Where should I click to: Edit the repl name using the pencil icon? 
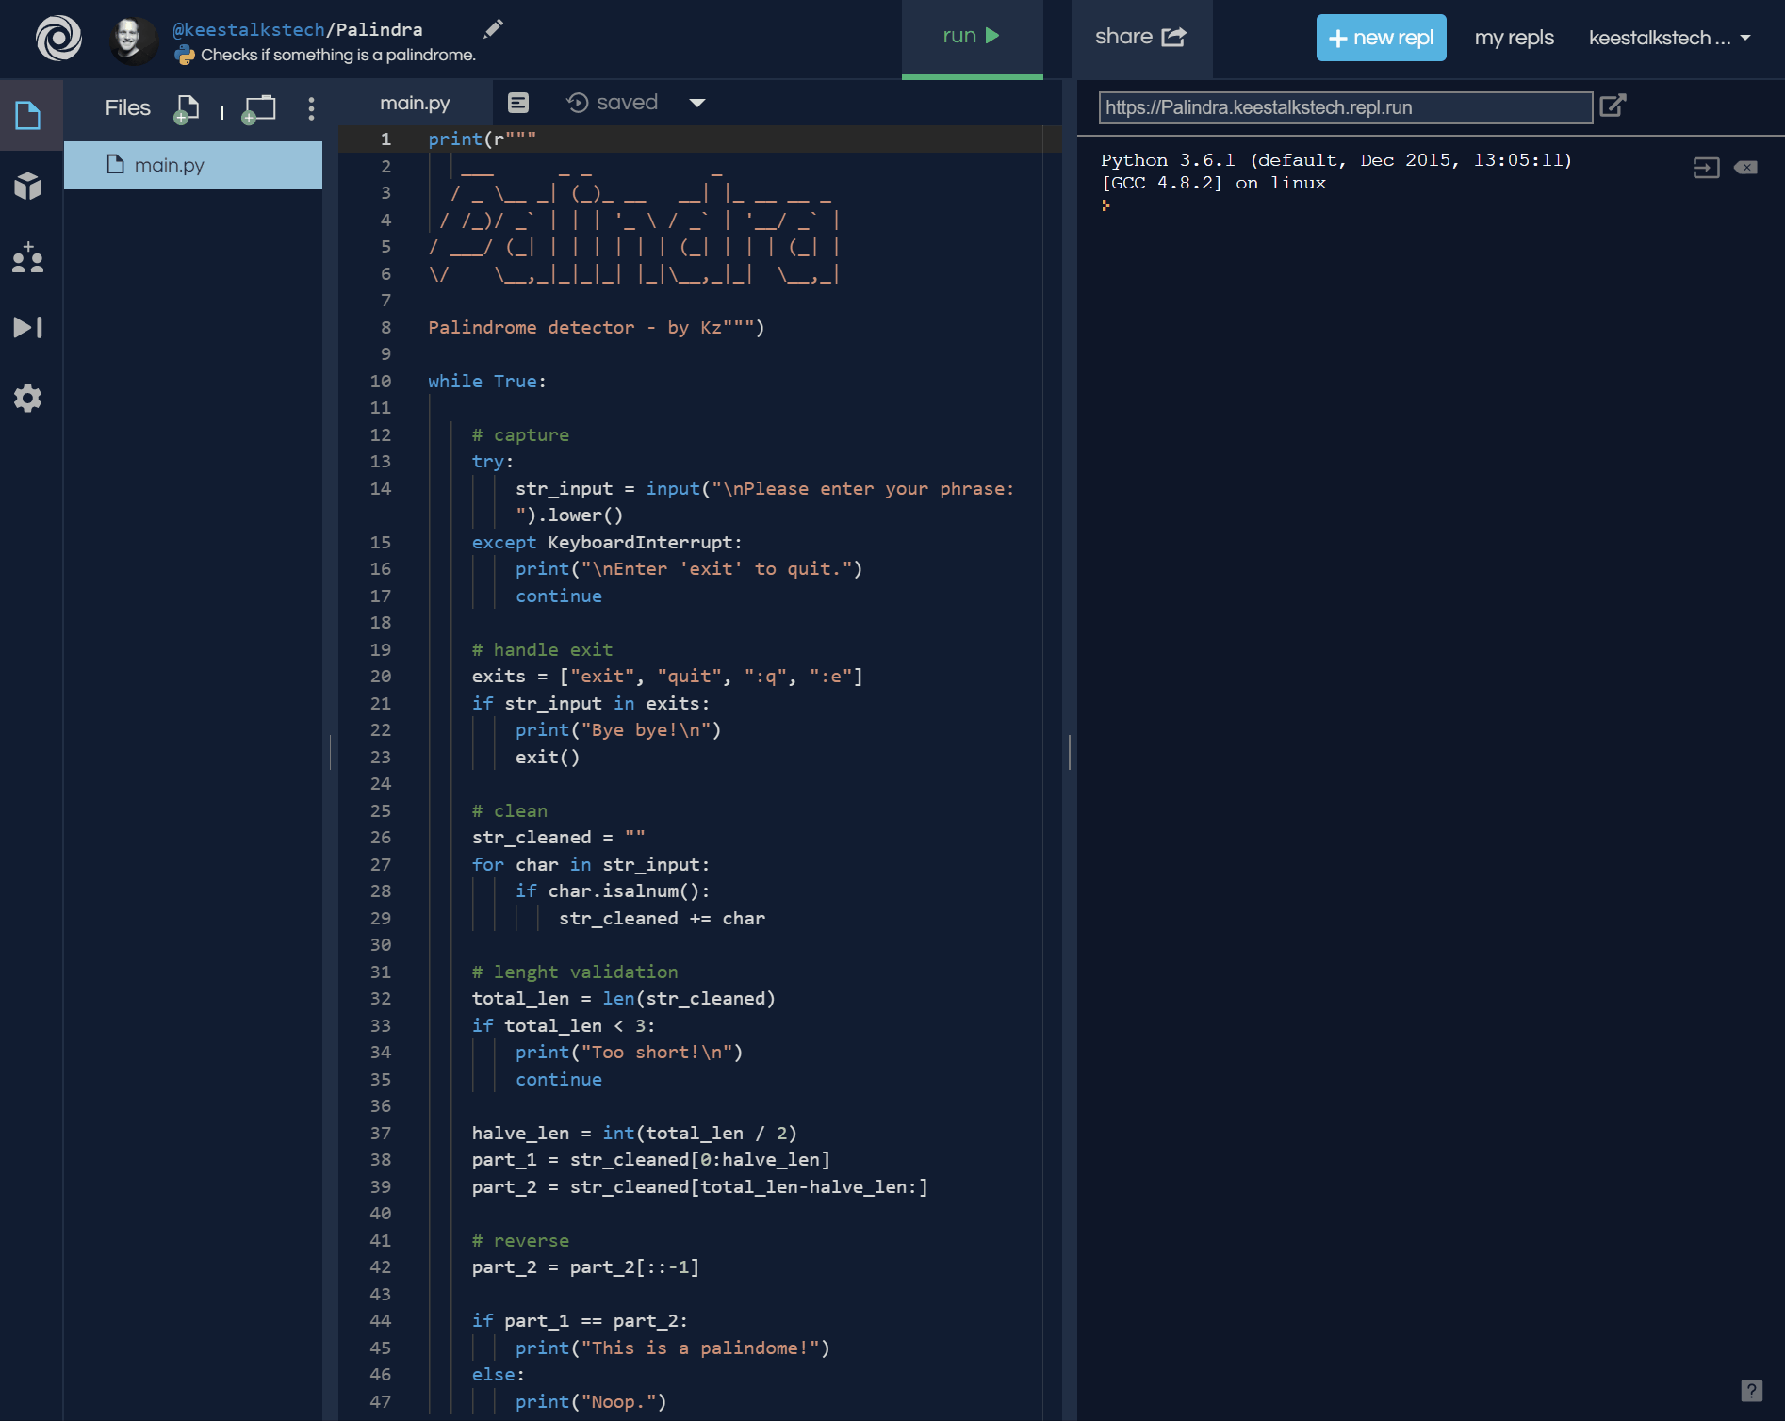[493, 29]
